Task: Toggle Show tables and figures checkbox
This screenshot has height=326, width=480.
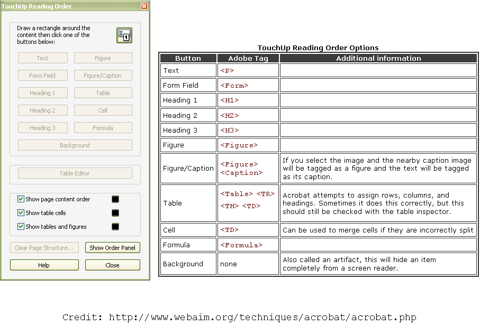Action: (21, 227)
